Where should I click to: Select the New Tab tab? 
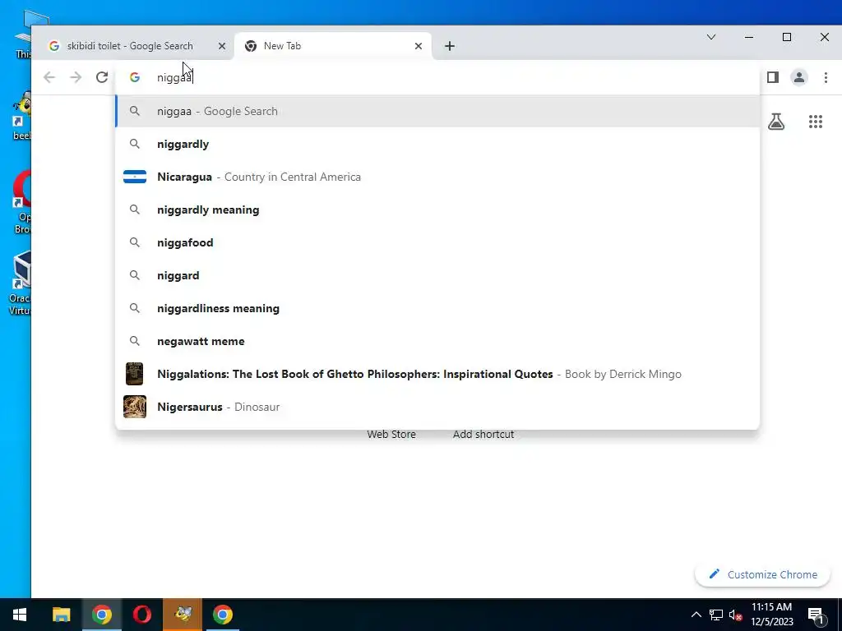(333, 46)
